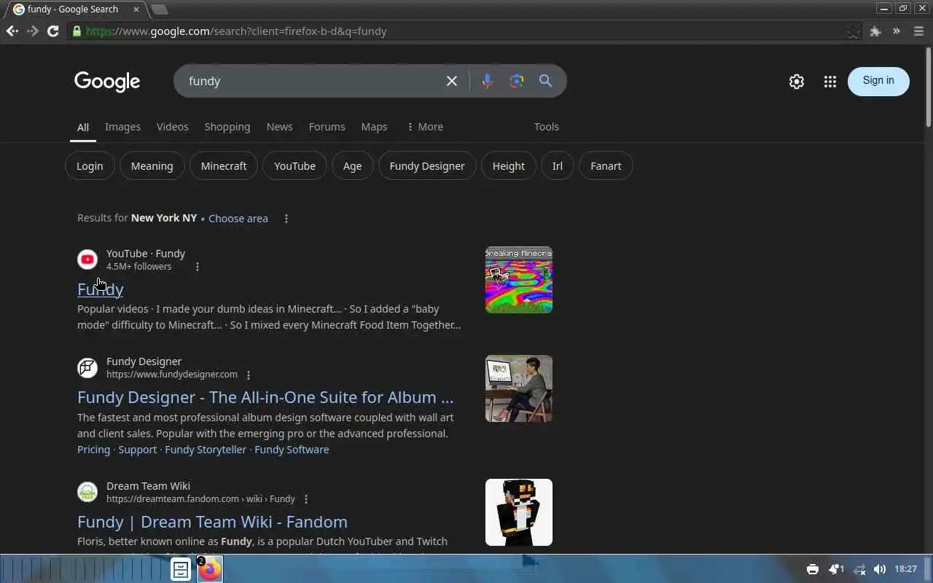Image resolution: width=933 pixels, height=583 pixels.
Task: Open the notification bell in tray
Action: tap(835, 569)
